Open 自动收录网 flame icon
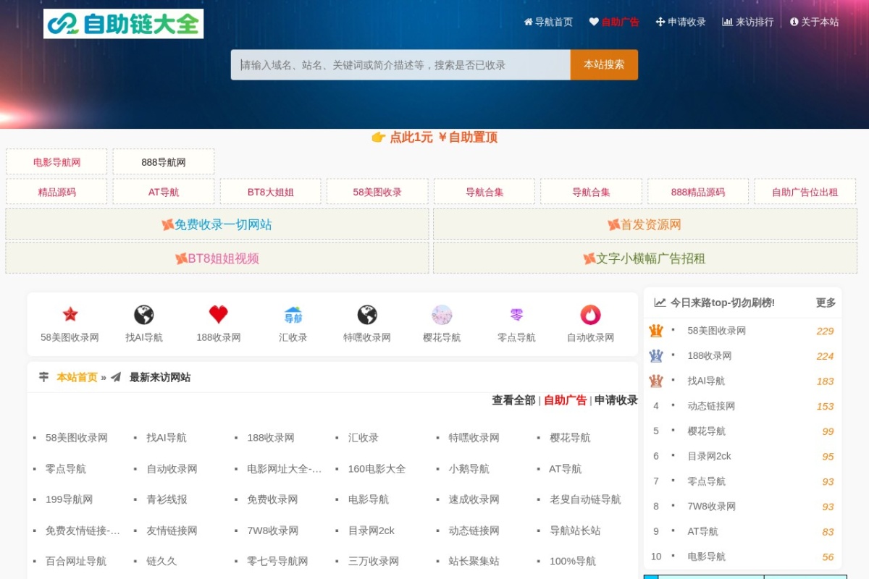This screenshot has width=869, height=579. pos(591,315)
